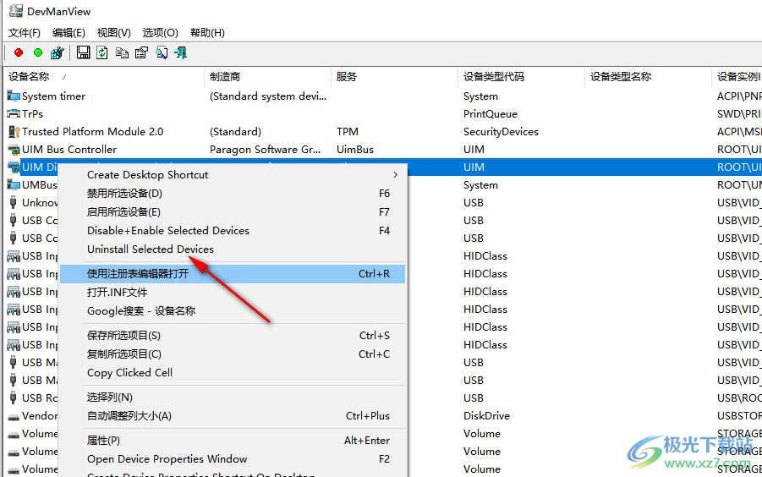
Task: Choose 使用注册表编辑器打开 menu entry
Action: tap(233, 273)
